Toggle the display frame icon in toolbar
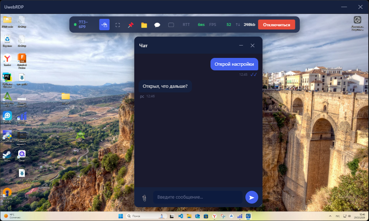369x221 pixels. (x=171, y=25)
